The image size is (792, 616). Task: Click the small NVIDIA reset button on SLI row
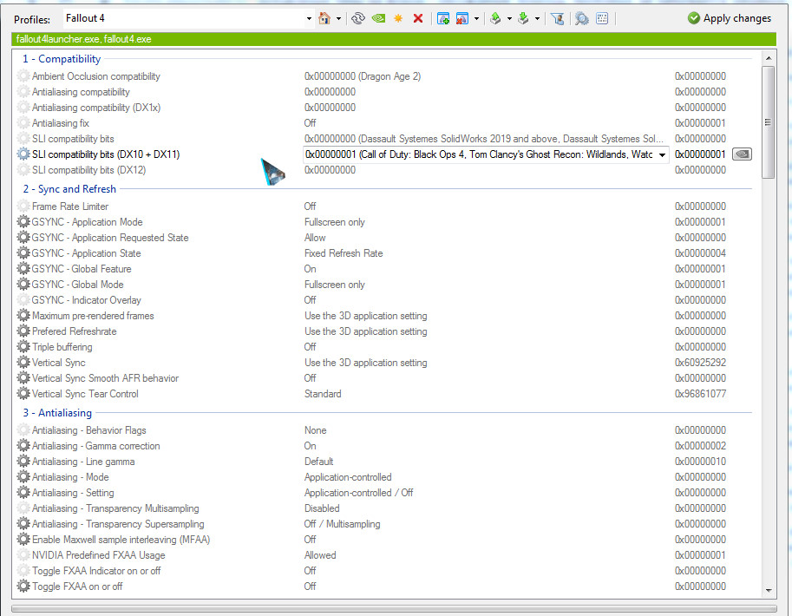point(742,154)
